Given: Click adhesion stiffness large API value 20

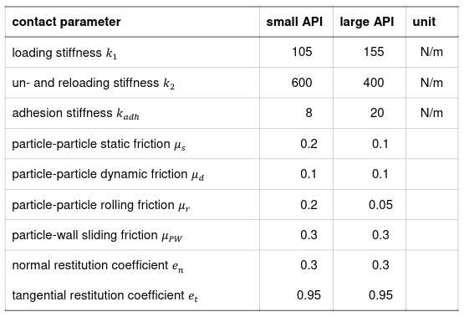Looking at the screenshot, I should (377, 113).
